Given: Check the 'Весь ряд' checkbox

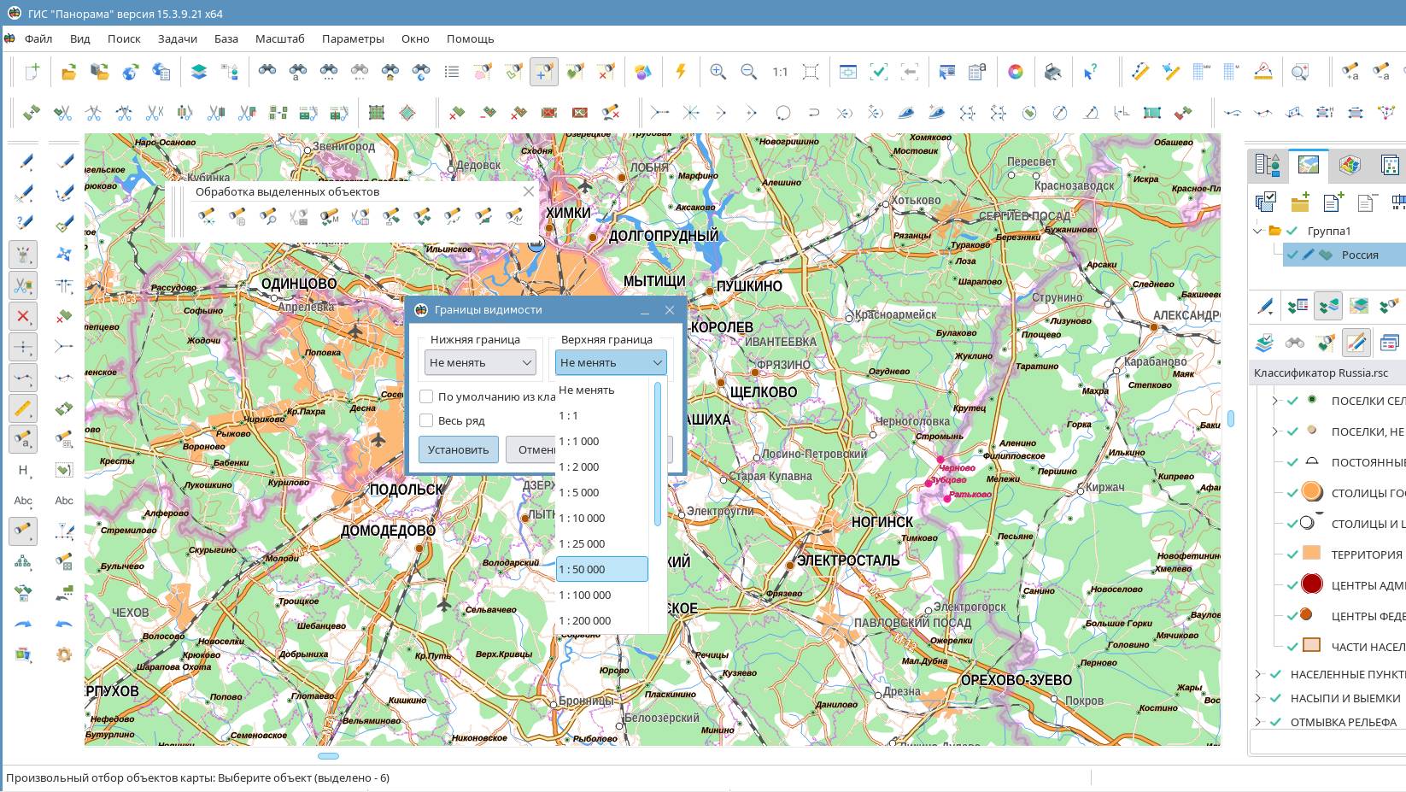Looking at the screenshot, I should click(x=426, y=420).
